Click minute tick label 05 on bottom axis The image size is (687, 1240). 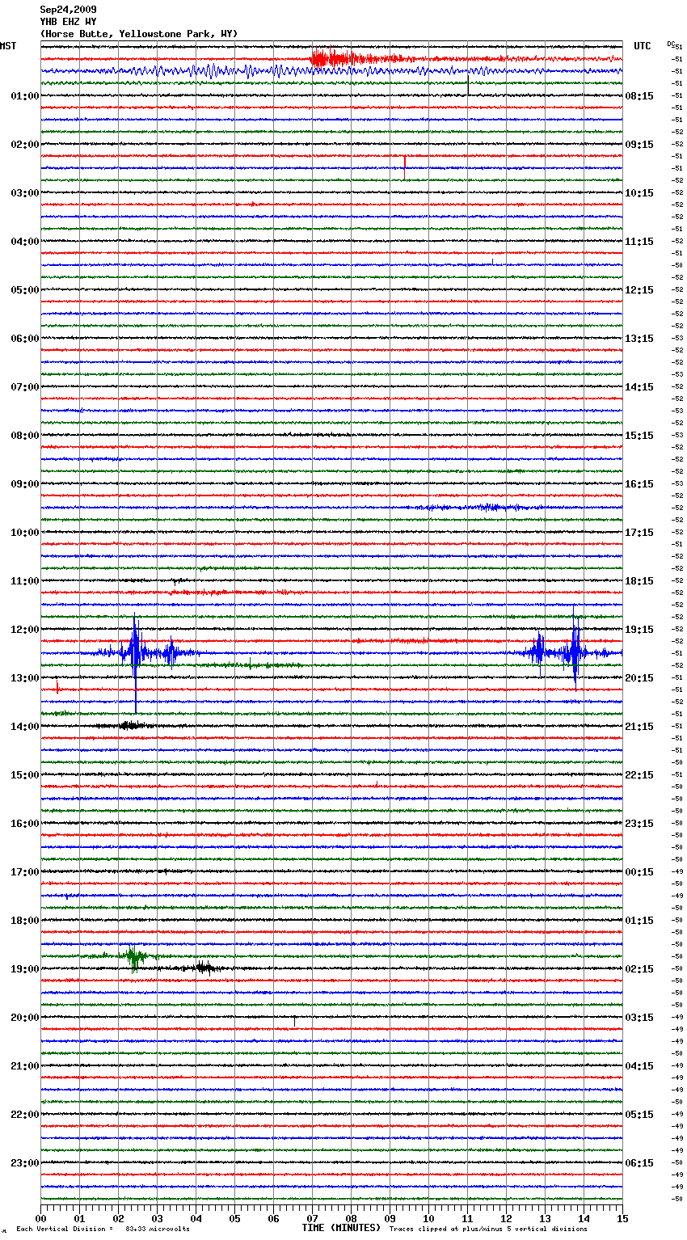click(x=234, y=1218)
